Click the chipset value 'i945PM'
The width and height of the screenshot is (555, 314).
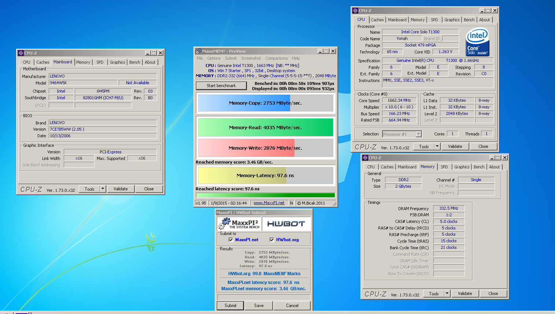click(103, 91)
